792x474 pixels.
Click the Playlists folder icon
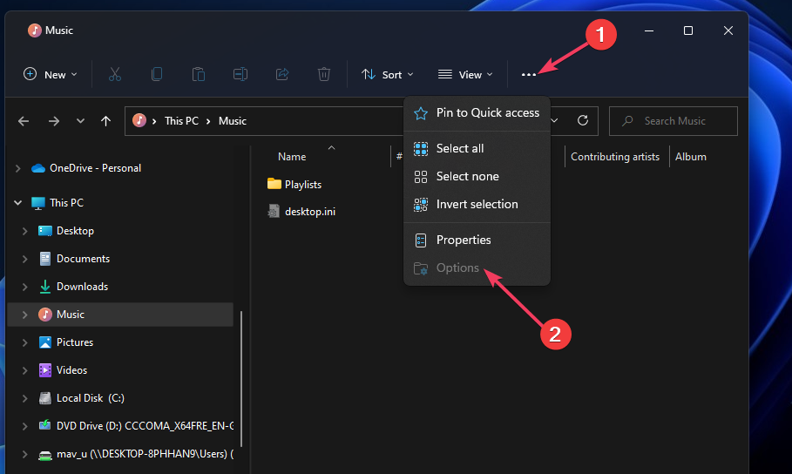click(274, 184)
